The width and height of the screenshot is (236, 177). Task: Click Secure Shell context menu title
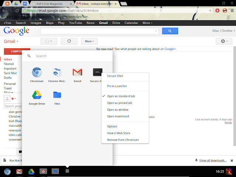tap(115, 76)
